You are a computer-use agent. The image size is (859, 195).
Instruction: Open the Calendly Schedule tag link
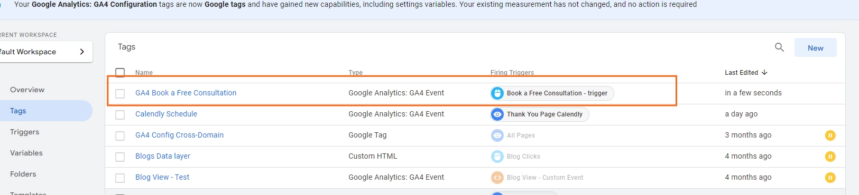pyautogui.click(x=166, y=114)
